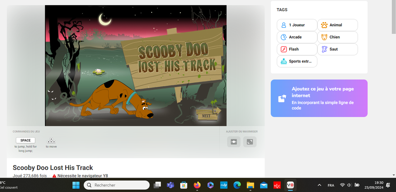Screen dimensions: 396x192
Task: Open Microsoft Teams from the taskbar
Action: click(x=170, y=185)
